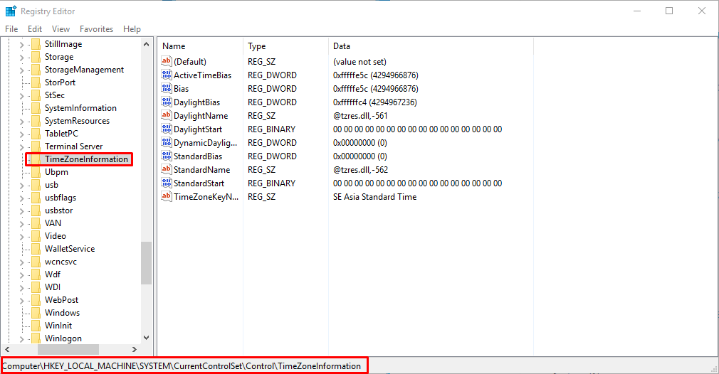Viewport: 719px width, 374px height.
Task: Click the Bias DWORD value icon
Action: 167,88
